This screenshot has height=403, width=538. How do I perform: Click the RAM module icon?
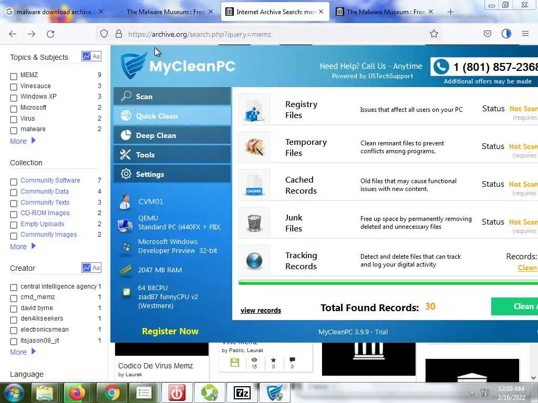click(x=126, y=270)
